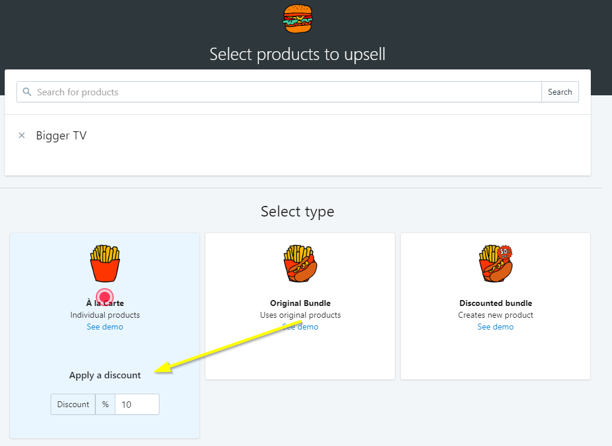Viewport: 612px width, 446px height.
Task: Select the Discounted bundle type title
Action: click(x=495, y=303)
